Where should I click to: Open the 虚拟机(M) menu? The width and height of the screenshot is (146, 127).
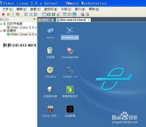(51, 9)
